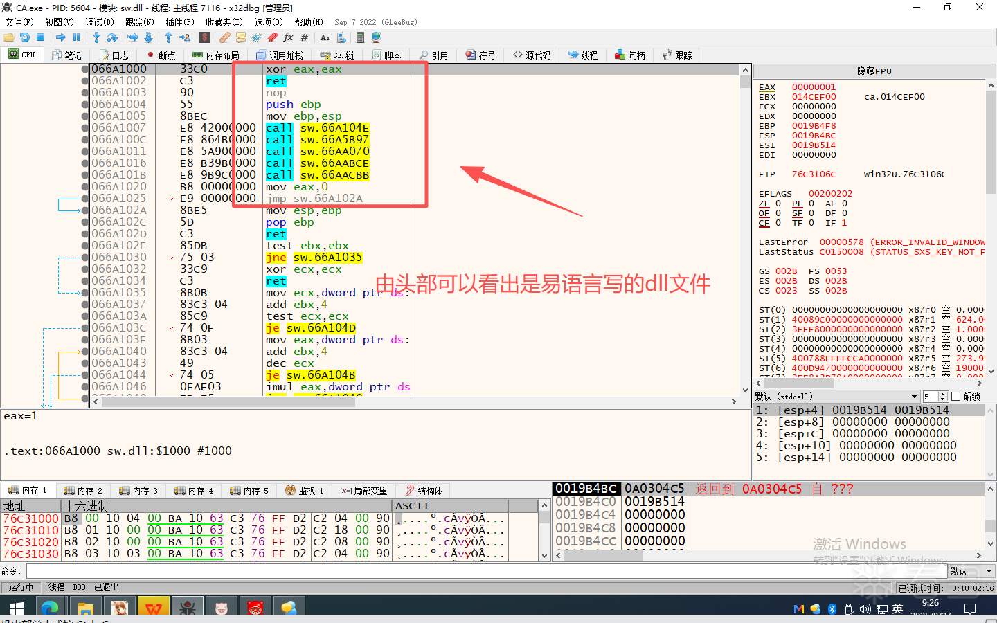Click the trace into icon
Image resolution: width=997 pixels, height=623 pixels.
pyautogui.click(x=132, y=37)
